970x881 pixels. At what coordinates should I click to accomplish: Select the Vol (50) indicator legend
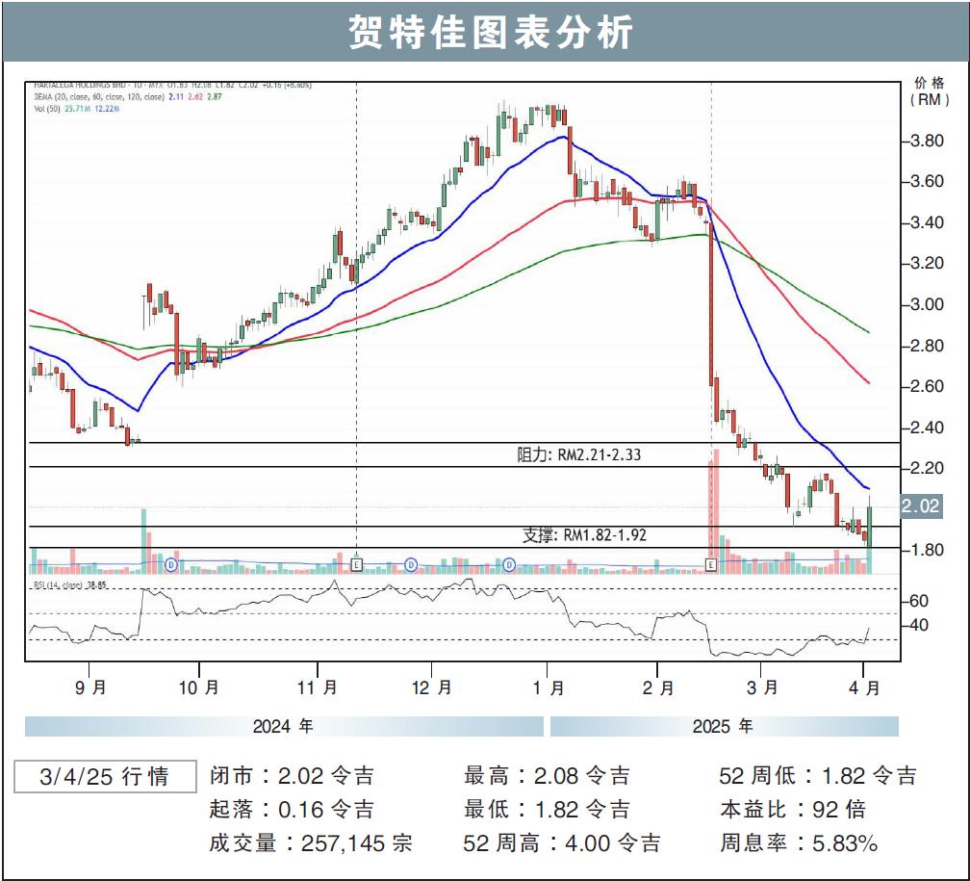pyautogui.click(x=77, y=109)
